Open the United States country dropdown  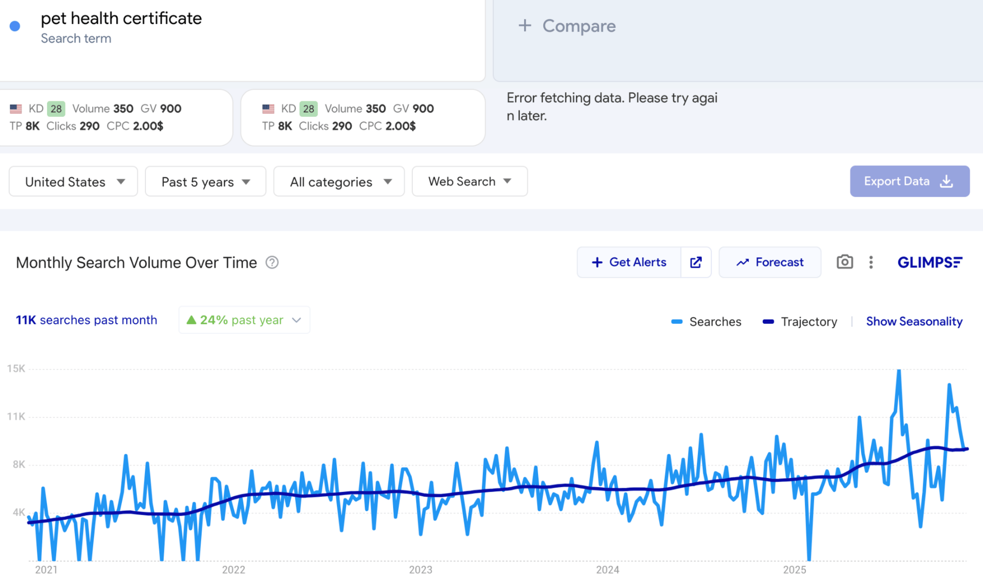[x=73, y=181]
